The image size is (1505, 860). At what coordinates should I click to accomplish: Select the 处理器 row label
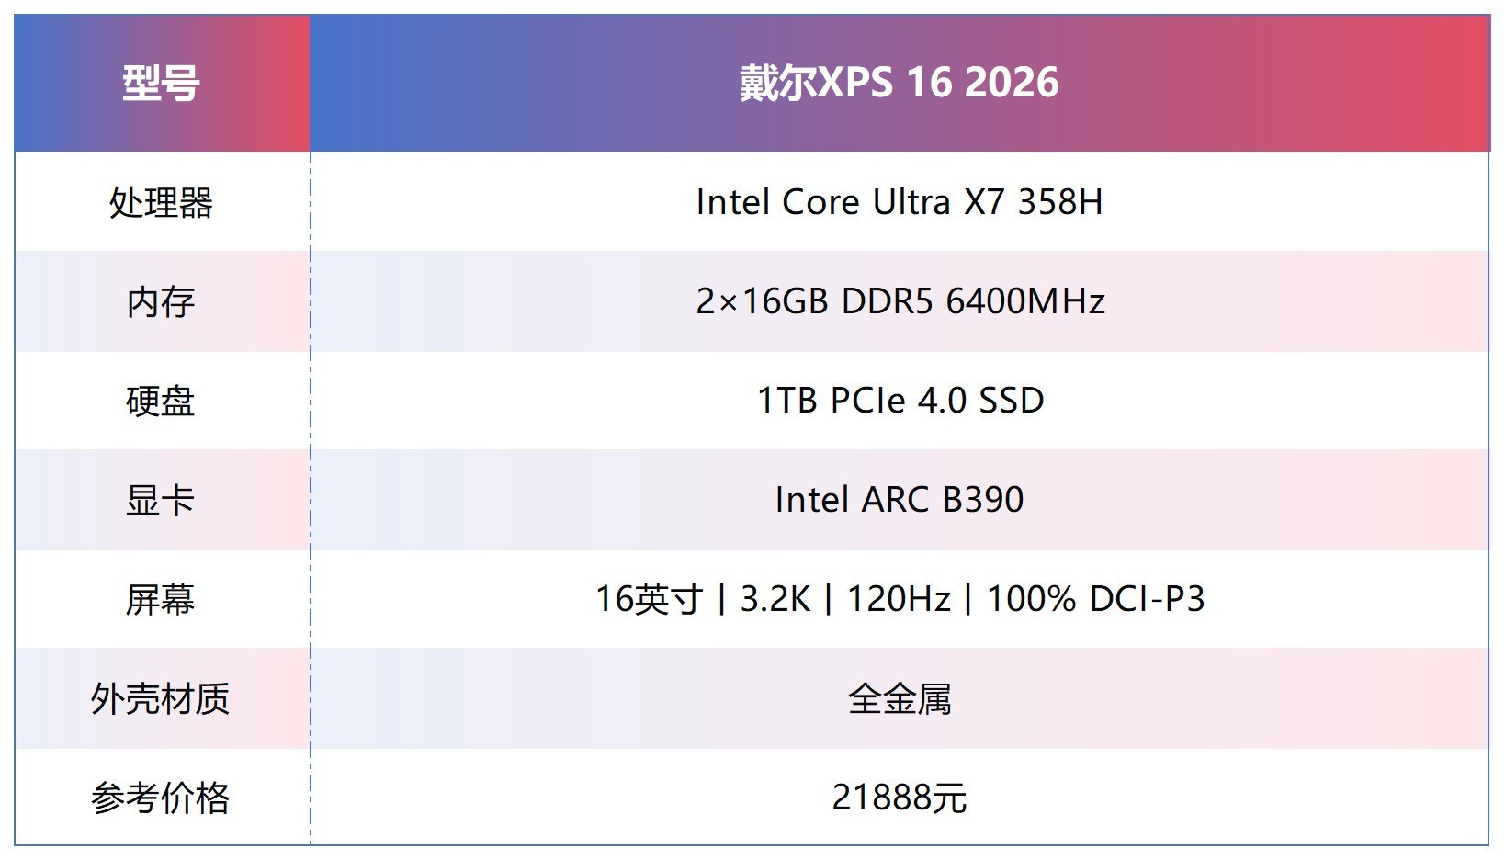coord(161,202)
